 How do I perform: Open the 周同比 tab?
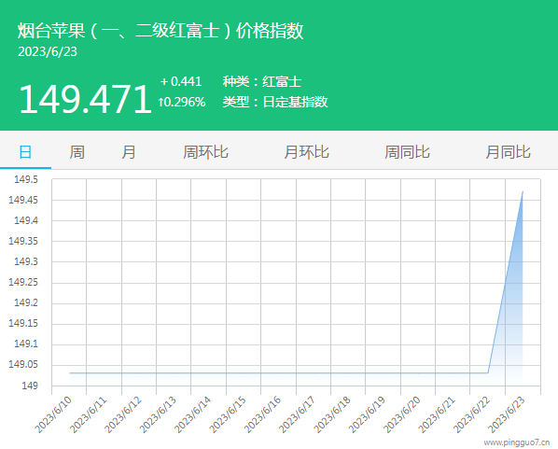[407, 152]
